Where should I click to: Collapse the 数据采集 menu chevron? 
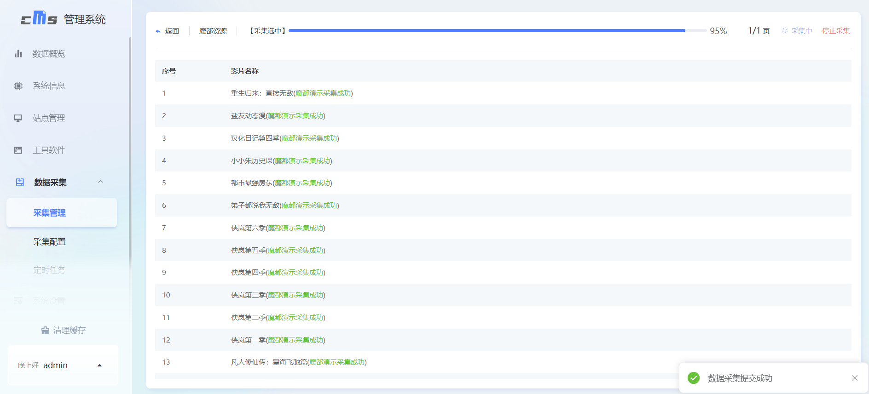pyautogui.click(x=100, y=182)
